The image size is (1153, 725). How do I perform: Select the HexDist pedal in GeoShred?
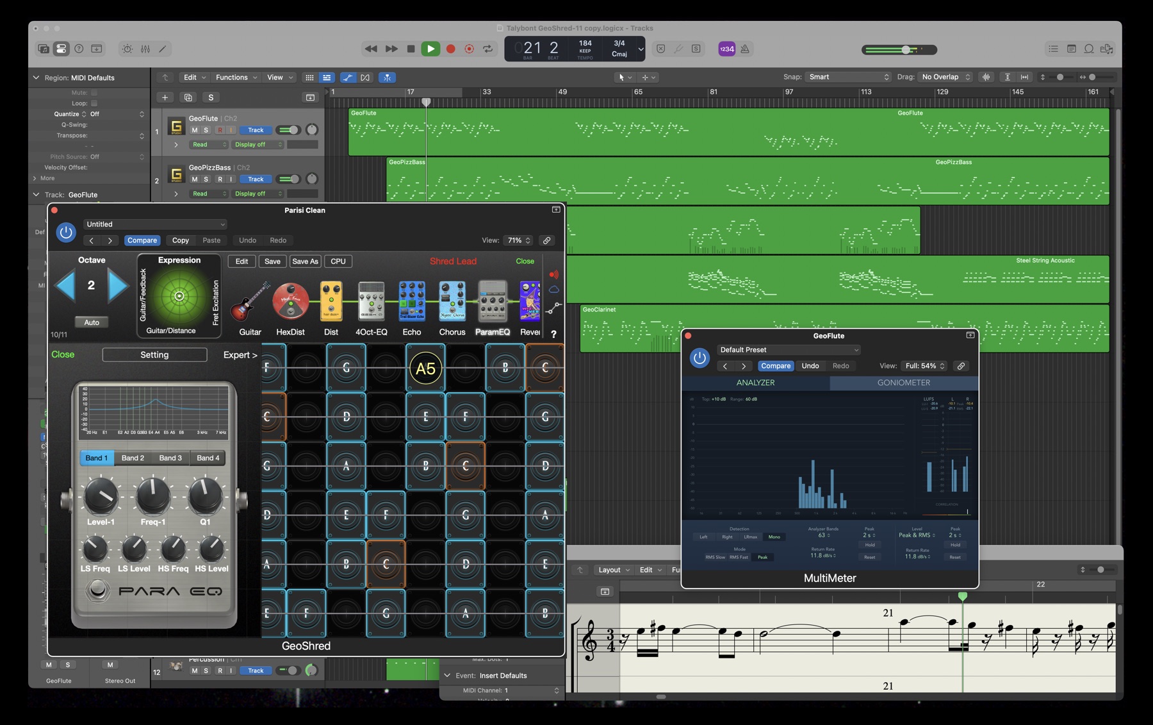point(290,302)
